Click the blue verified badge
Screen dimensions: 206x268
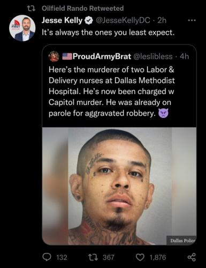89,20
